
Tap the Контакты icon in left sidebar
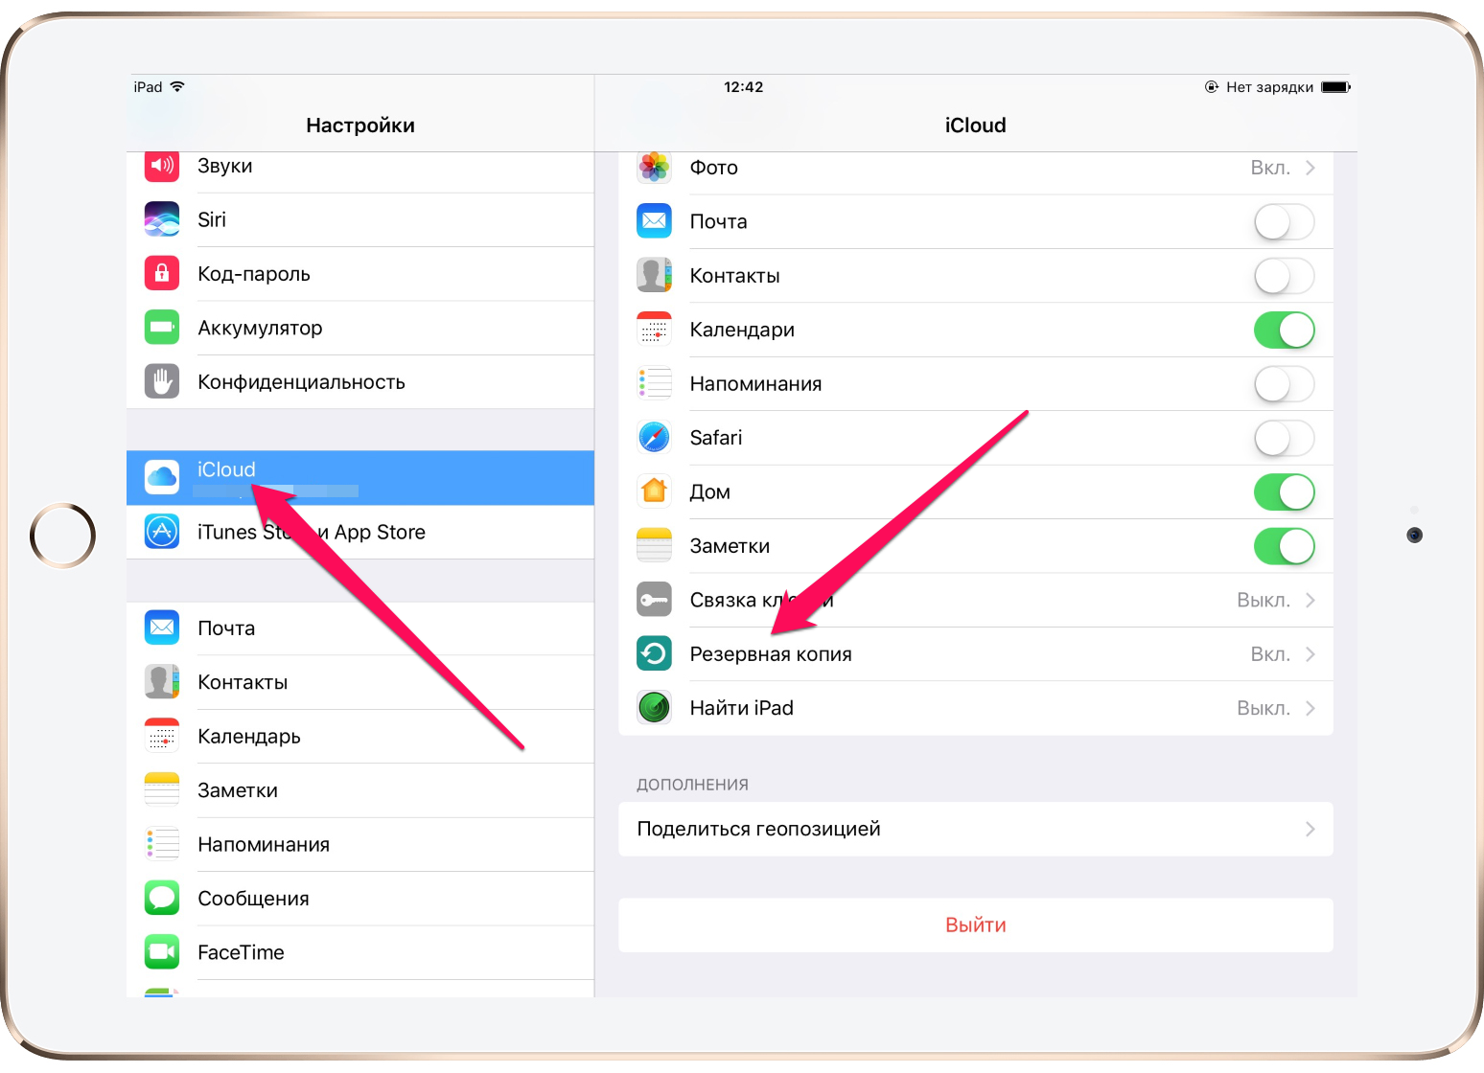[x=162, y=682]
